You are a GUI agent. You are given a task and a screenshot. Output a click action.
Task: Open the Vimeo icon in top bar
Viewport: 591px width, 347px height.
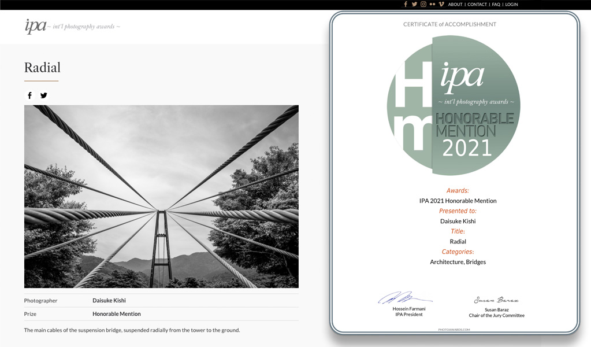pos(441,4)
